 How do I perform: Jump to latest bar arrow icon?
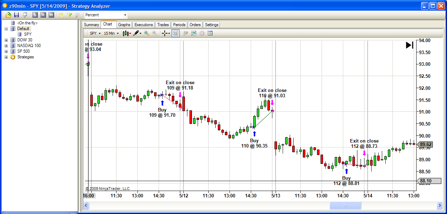coord(409,45)
